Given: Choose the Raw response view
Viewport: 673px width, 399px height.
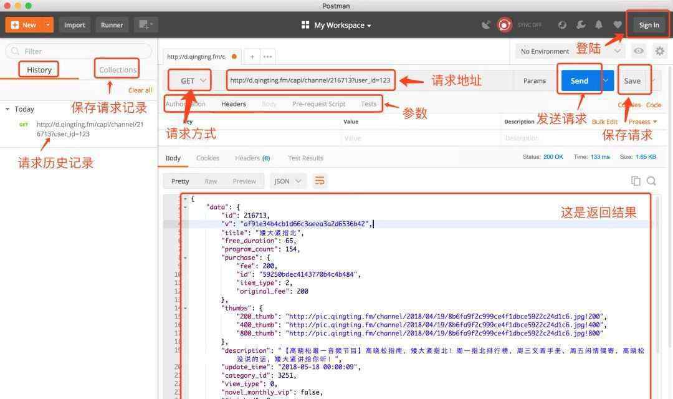Looking at the screenshot, I should pos(211,181).
